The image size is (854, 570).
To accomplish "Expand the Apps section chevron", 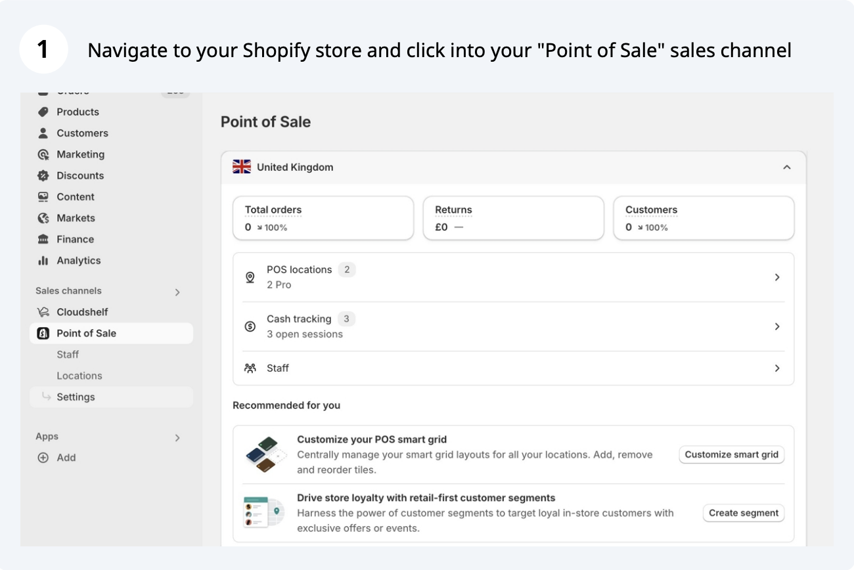I will point(177,437).
